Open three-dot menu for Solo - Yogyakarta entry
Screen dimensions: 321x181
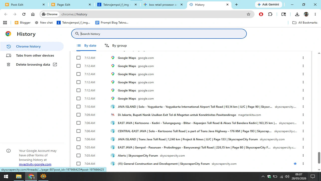303,107
